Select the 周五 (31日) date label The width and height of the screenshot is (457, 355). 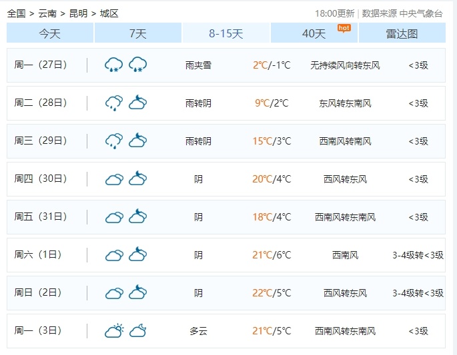click(41, 216)
